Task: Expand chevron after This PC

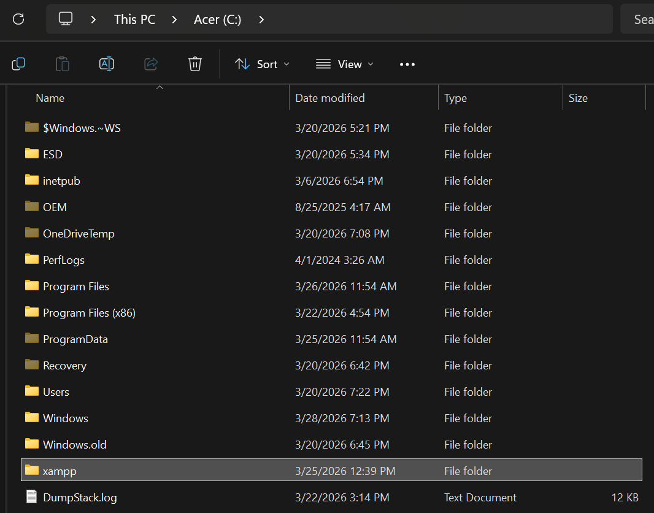Action: [x=174, y=20]
